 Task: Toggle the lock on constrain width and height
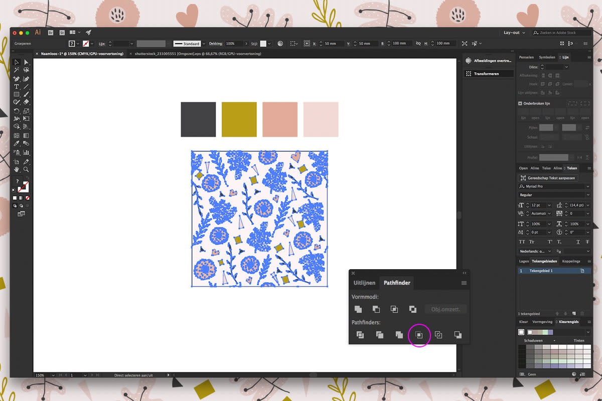pos(418,44)
